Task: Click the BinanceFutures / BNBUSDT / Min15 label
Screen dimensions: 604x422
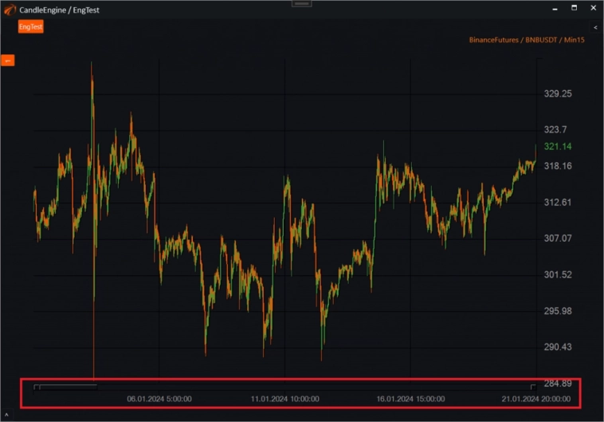Action: [x=527, y=40]
